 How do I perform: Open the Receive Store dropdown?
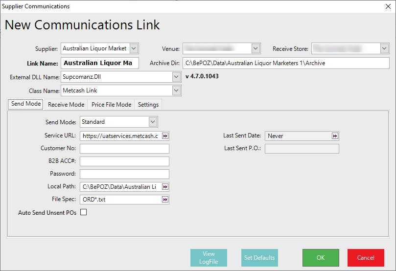[384, 48]
